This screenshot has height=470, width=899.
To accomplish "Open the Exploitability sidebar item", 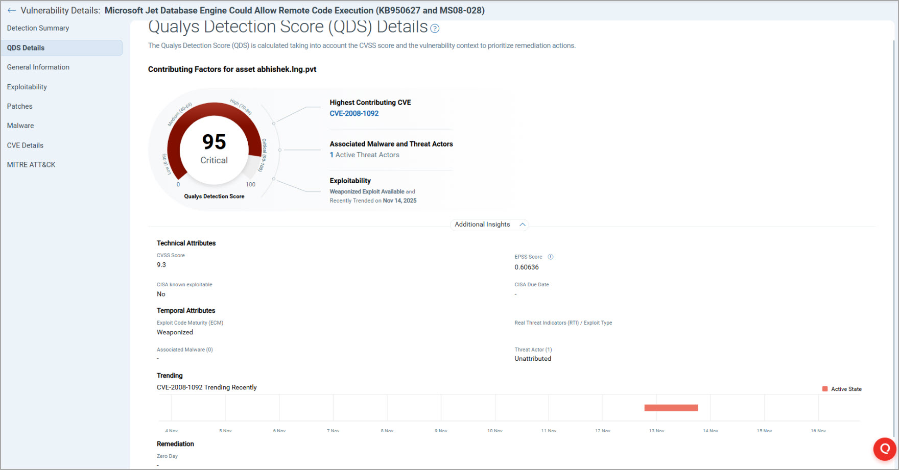I will click(x=27, y=87).
